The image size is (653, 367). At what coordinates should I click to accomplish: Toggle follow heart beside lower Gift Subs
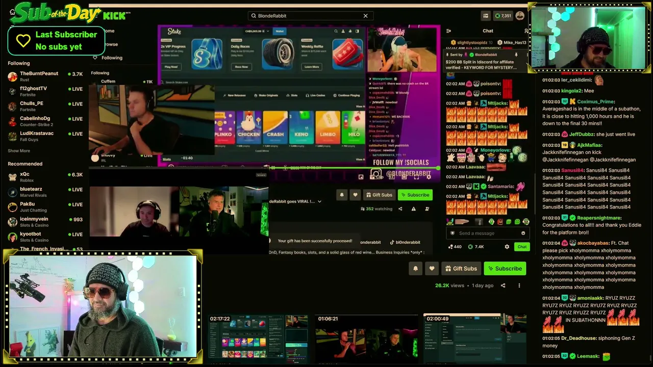point(432,269)
